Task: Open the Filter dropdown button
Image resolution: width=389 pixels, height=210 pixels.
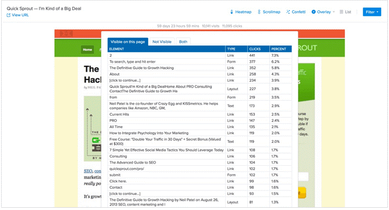Action: [x=372, y=12]
